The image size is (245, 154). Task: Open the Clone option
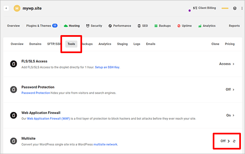tap(215, 44)
